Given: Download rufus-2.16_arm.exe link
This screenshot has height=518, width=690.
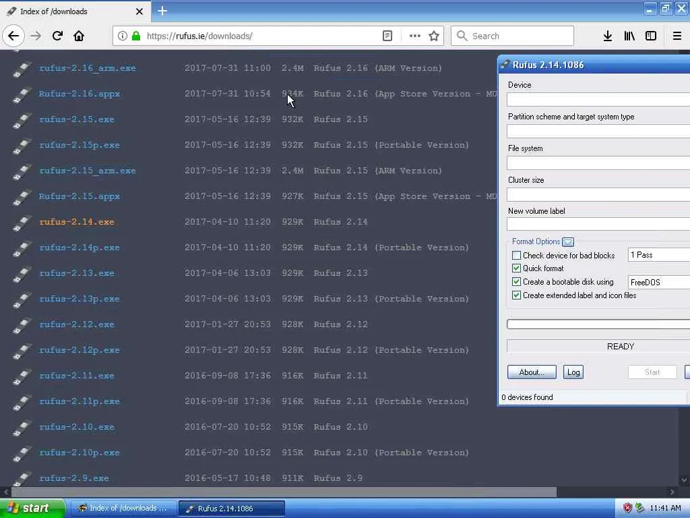Looking at the screenshot, I should pyautogui.click(x=87, y=68).
